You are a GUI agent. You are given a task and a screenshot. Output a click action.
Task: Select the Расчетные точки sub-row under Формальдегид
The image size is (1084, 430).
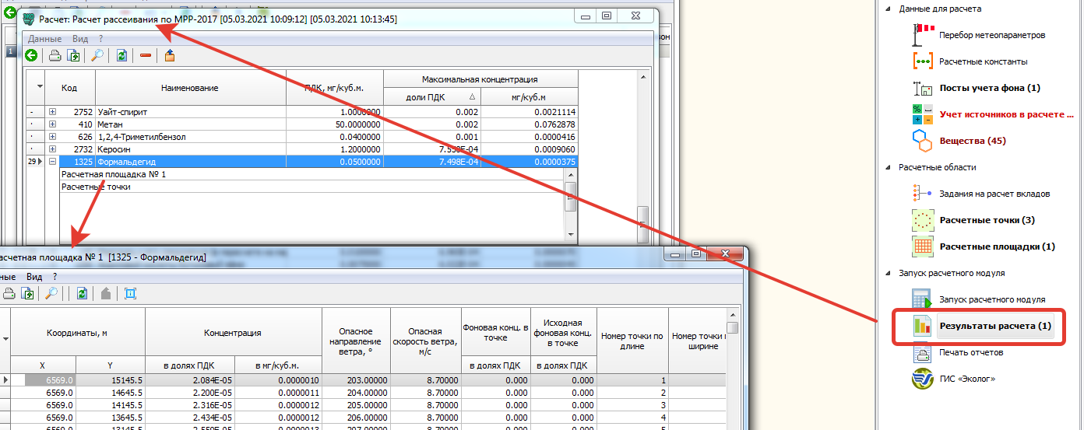pyautogui.click(x=96, y=187)
